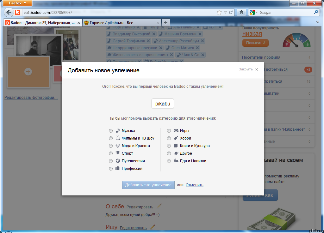Click the pencil icon next to О себе

(159, 206)
